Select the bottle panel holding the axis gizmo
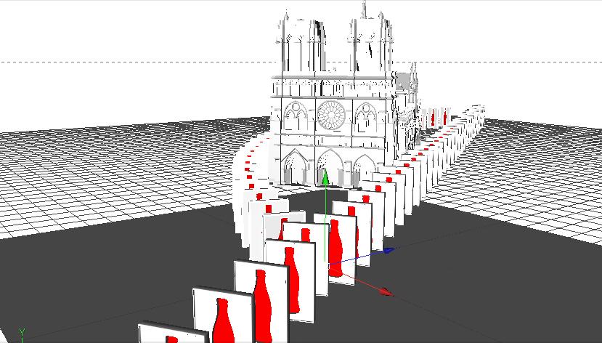The width and height of the screenshot is (602, 343). [x=336, y=249]
